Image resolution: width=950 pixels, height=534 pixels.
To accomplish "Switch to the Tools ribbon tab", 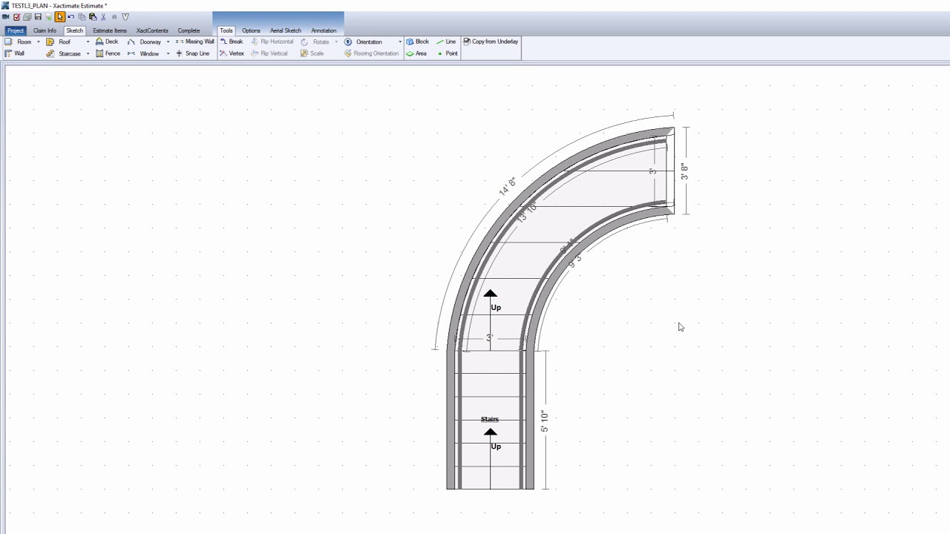I will (226, 30).
